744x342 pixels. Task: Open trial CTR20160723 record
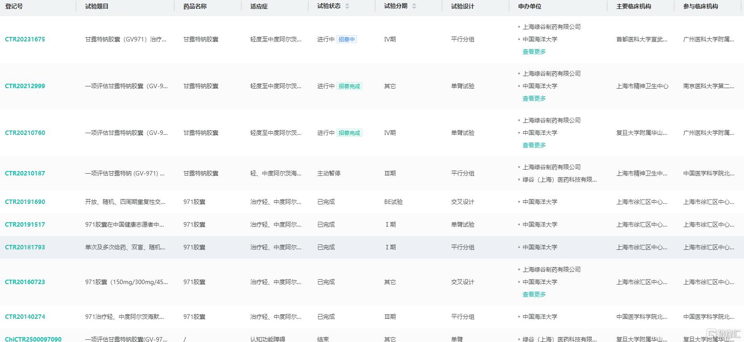tap(25, 282)
